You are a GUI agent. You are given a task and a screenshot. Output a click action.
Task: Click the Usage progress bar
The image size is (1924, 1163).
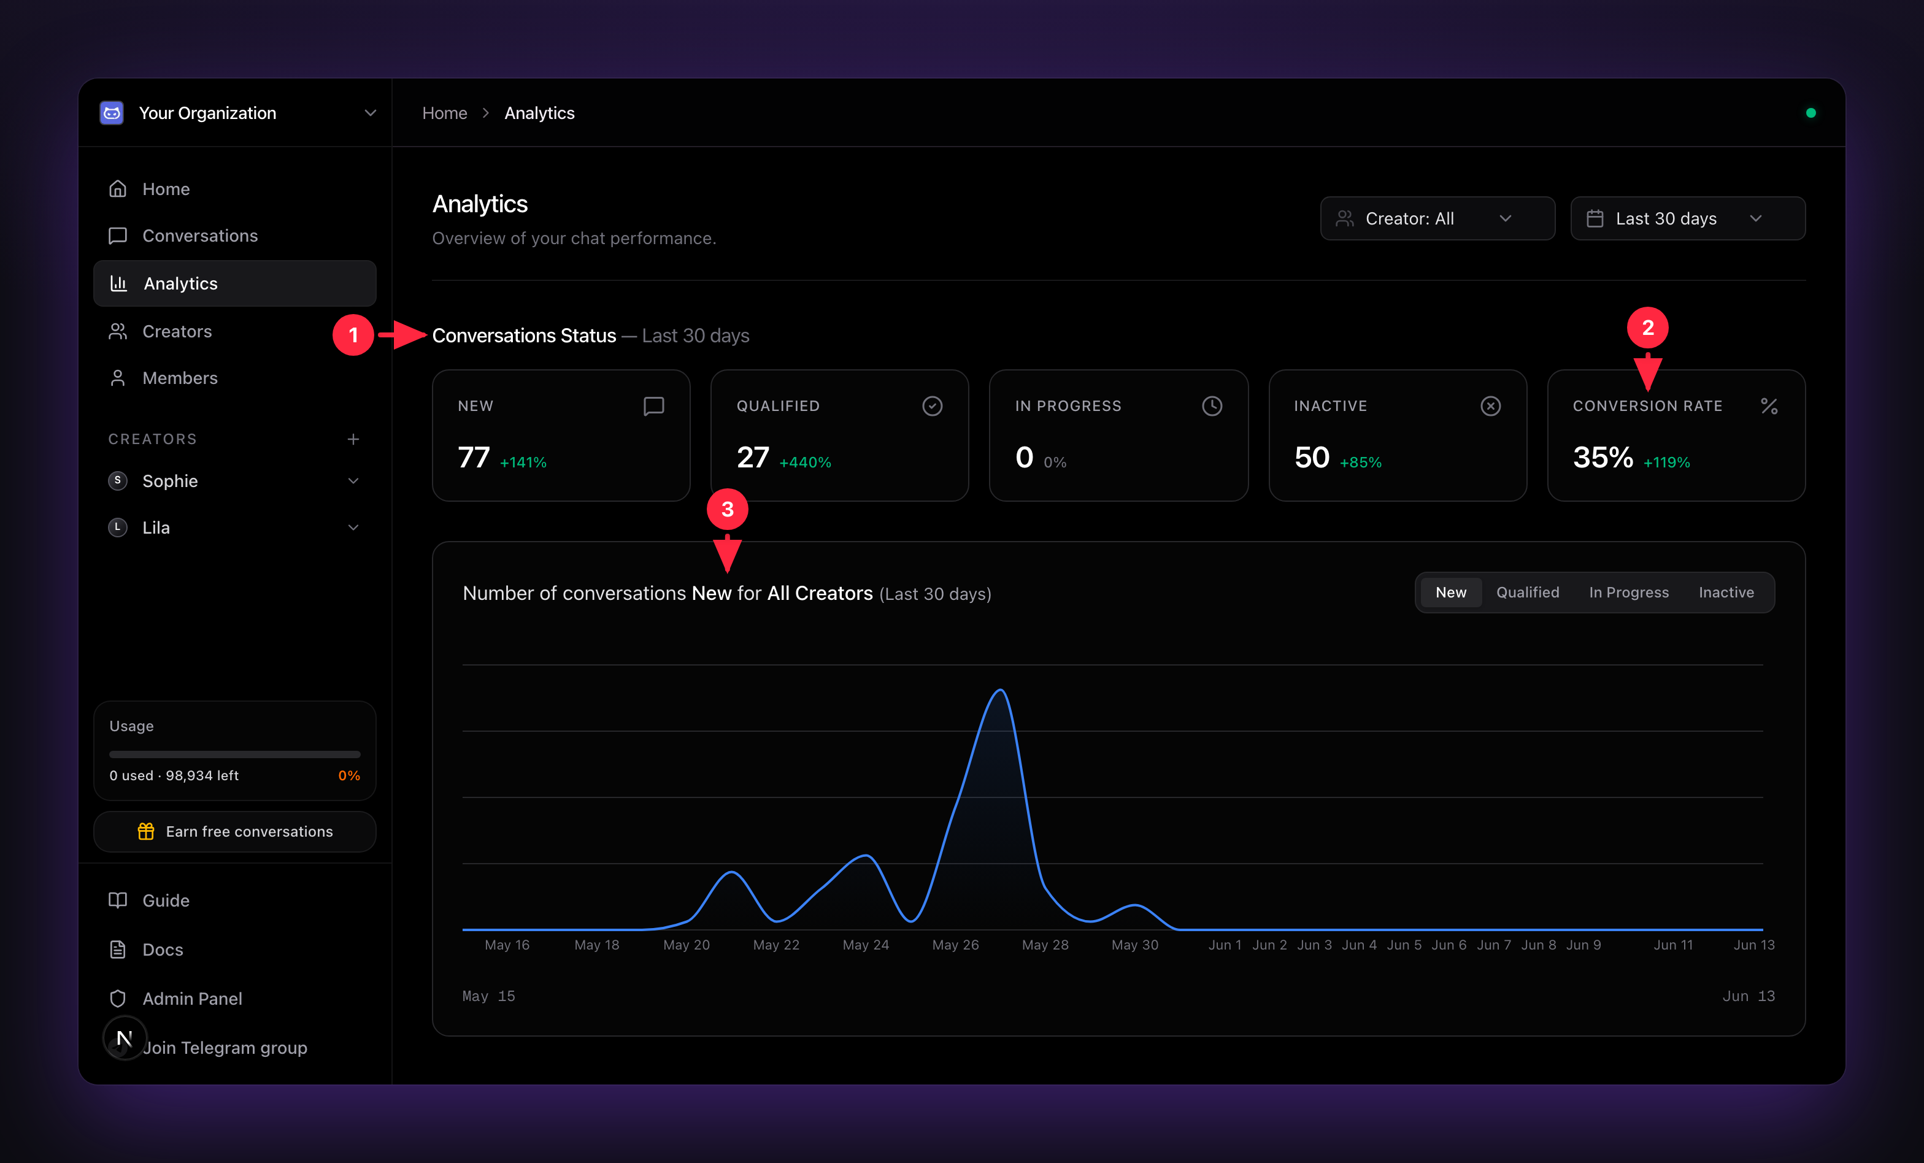coord(234,754)
